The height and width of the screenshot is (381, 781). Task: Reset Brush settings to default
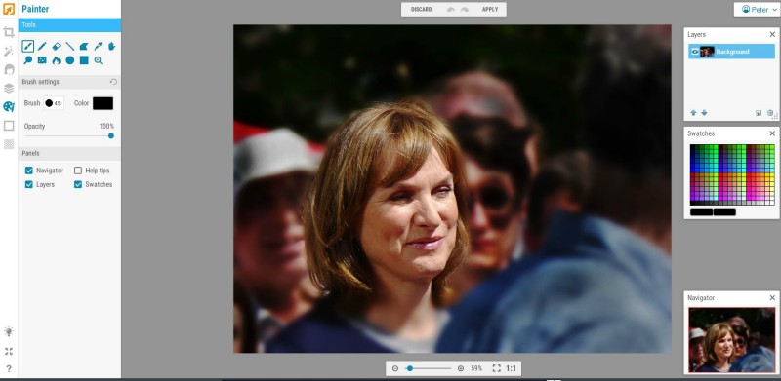[113, 82]
